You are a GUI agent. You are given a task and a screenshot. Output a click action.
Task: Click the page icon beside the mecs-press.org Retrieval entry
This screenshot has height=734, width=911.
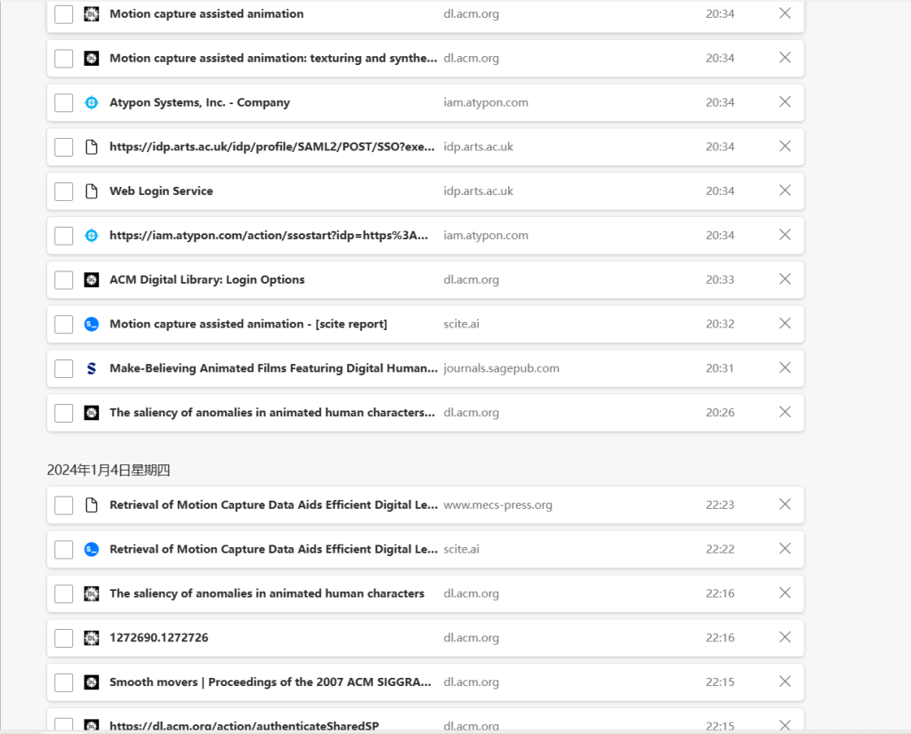coord(92,505)
